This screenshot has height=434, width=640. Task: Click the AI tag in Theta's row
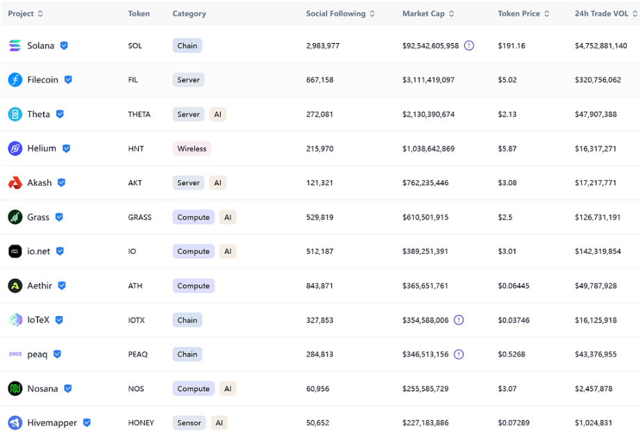(x=217, y=114)
